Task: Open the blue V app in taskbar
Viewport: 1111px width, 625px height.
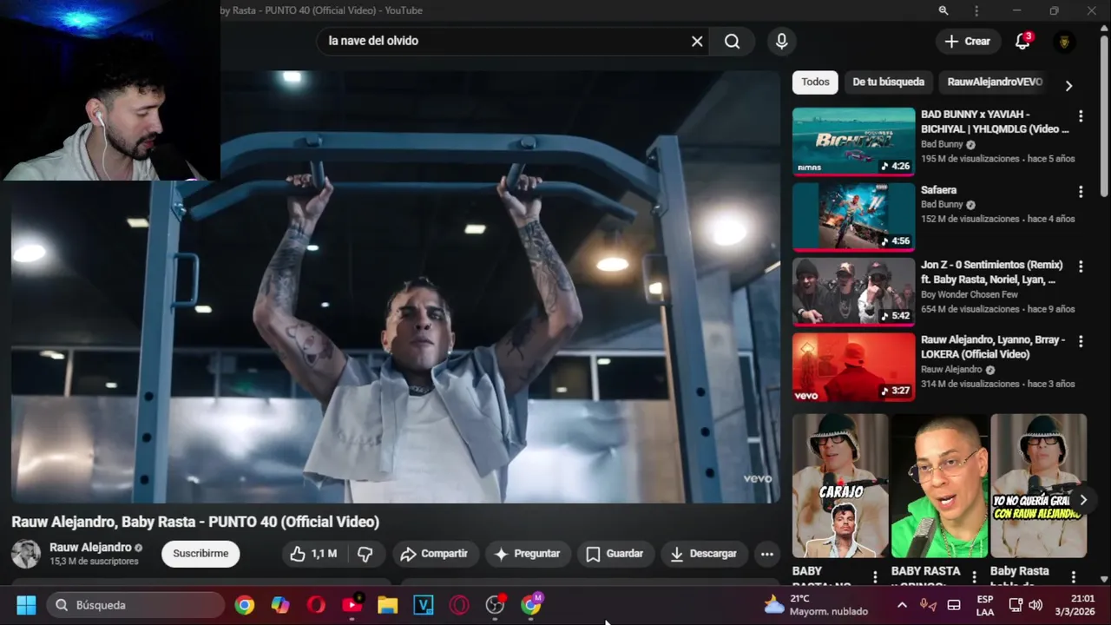Action: click(424, 605)
